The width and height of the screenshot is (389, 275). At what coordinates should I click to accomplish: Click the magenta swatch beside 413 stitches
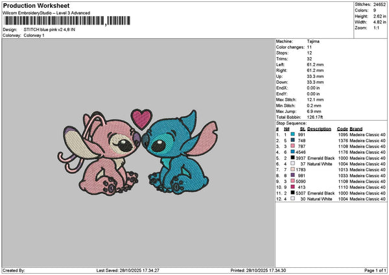click(x=293, y=187)
